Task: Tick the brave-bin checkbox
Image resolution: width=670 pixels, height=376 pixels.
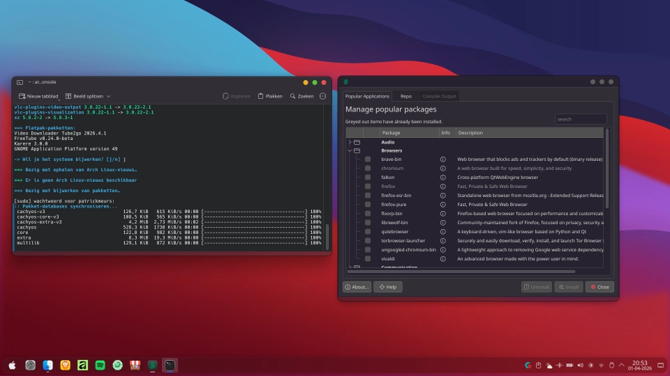Action: point(368,159)
